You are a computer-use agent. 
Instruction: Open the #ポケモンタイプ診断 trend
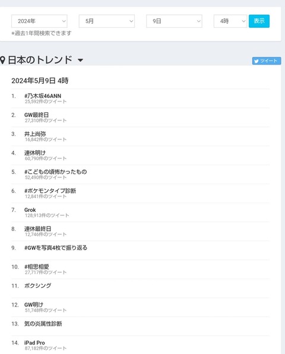[x=50, y=191]
